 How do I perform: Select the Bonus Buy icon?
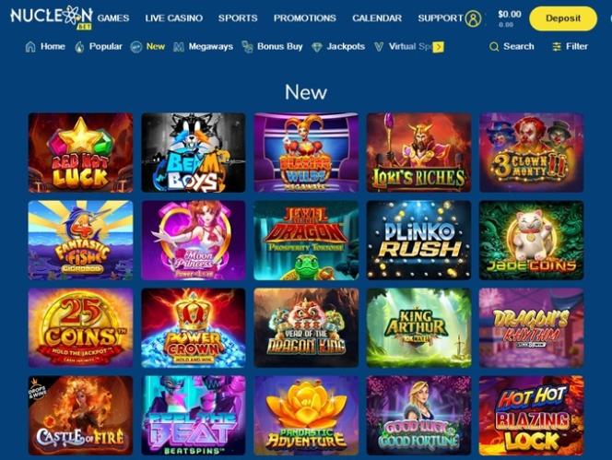pyautogui.click(x=247, y=47)
